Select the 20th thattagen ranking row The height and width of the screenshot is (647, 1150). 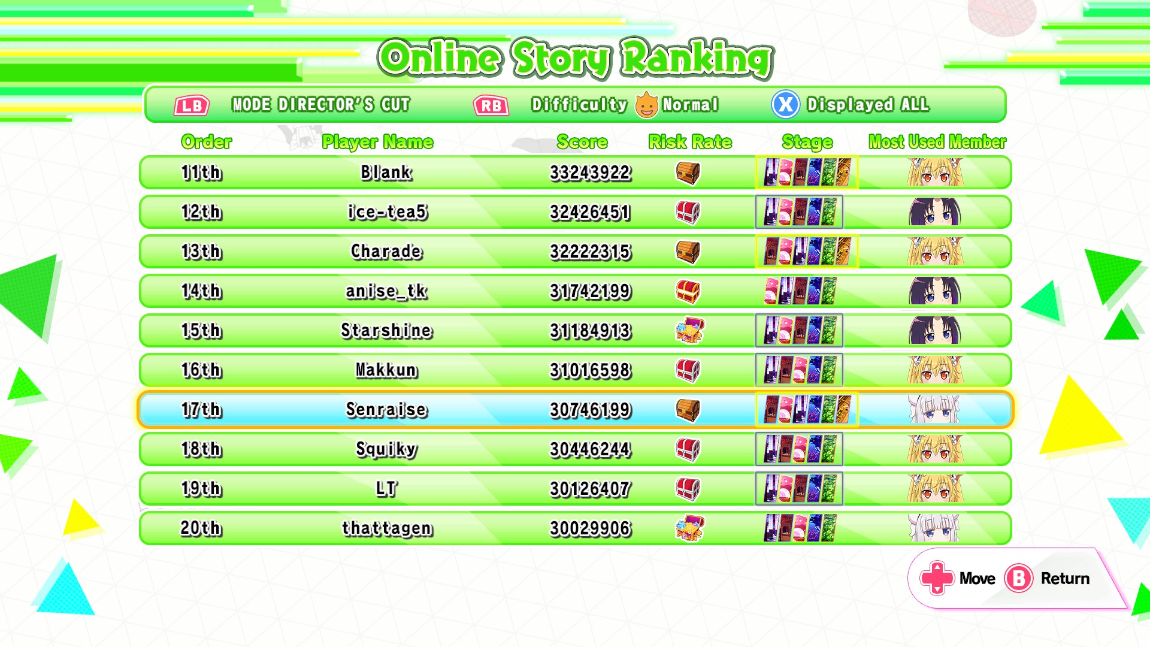tap(576, 528)
